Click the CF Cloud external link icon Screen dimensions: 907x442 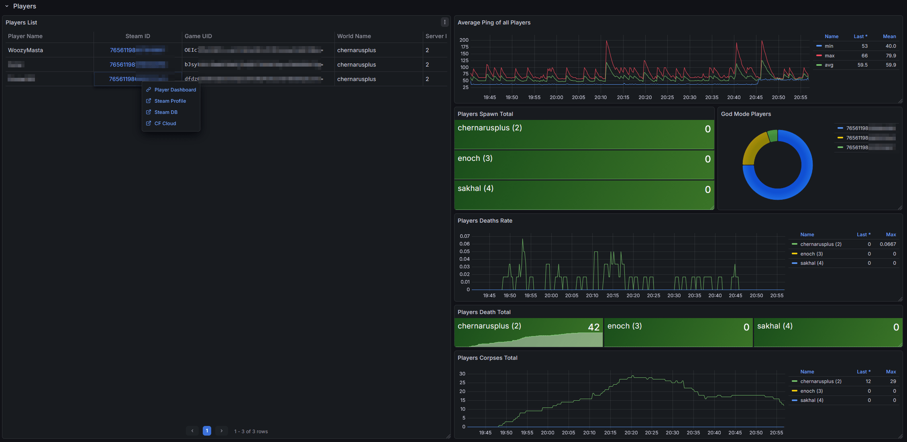[149, 124]
